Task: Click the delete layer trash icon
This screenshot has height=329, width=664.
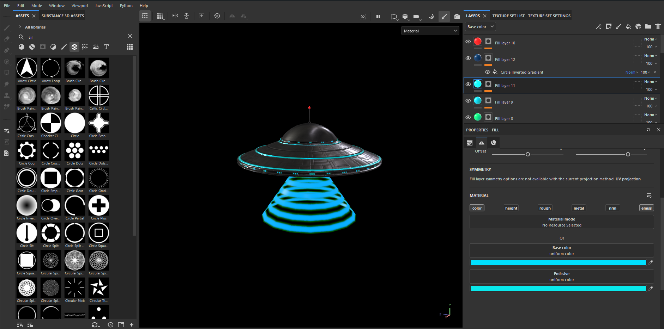Action: 658,27
